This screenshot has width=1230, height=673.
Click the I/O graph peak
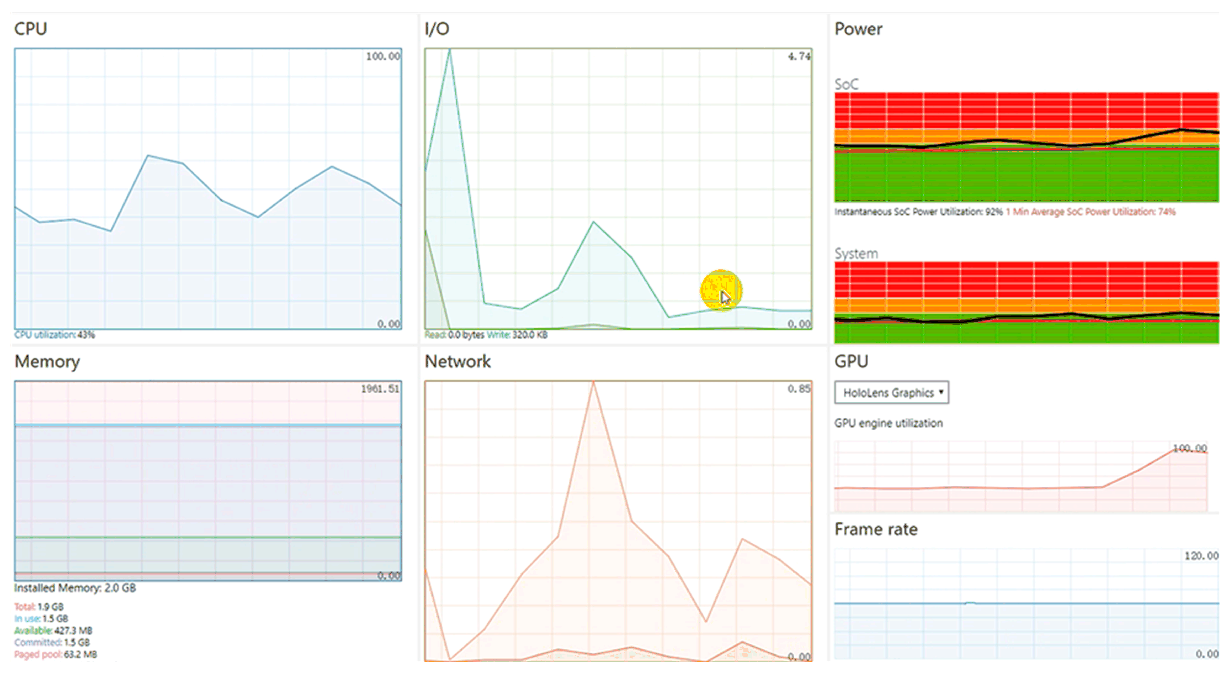point(449,51)
